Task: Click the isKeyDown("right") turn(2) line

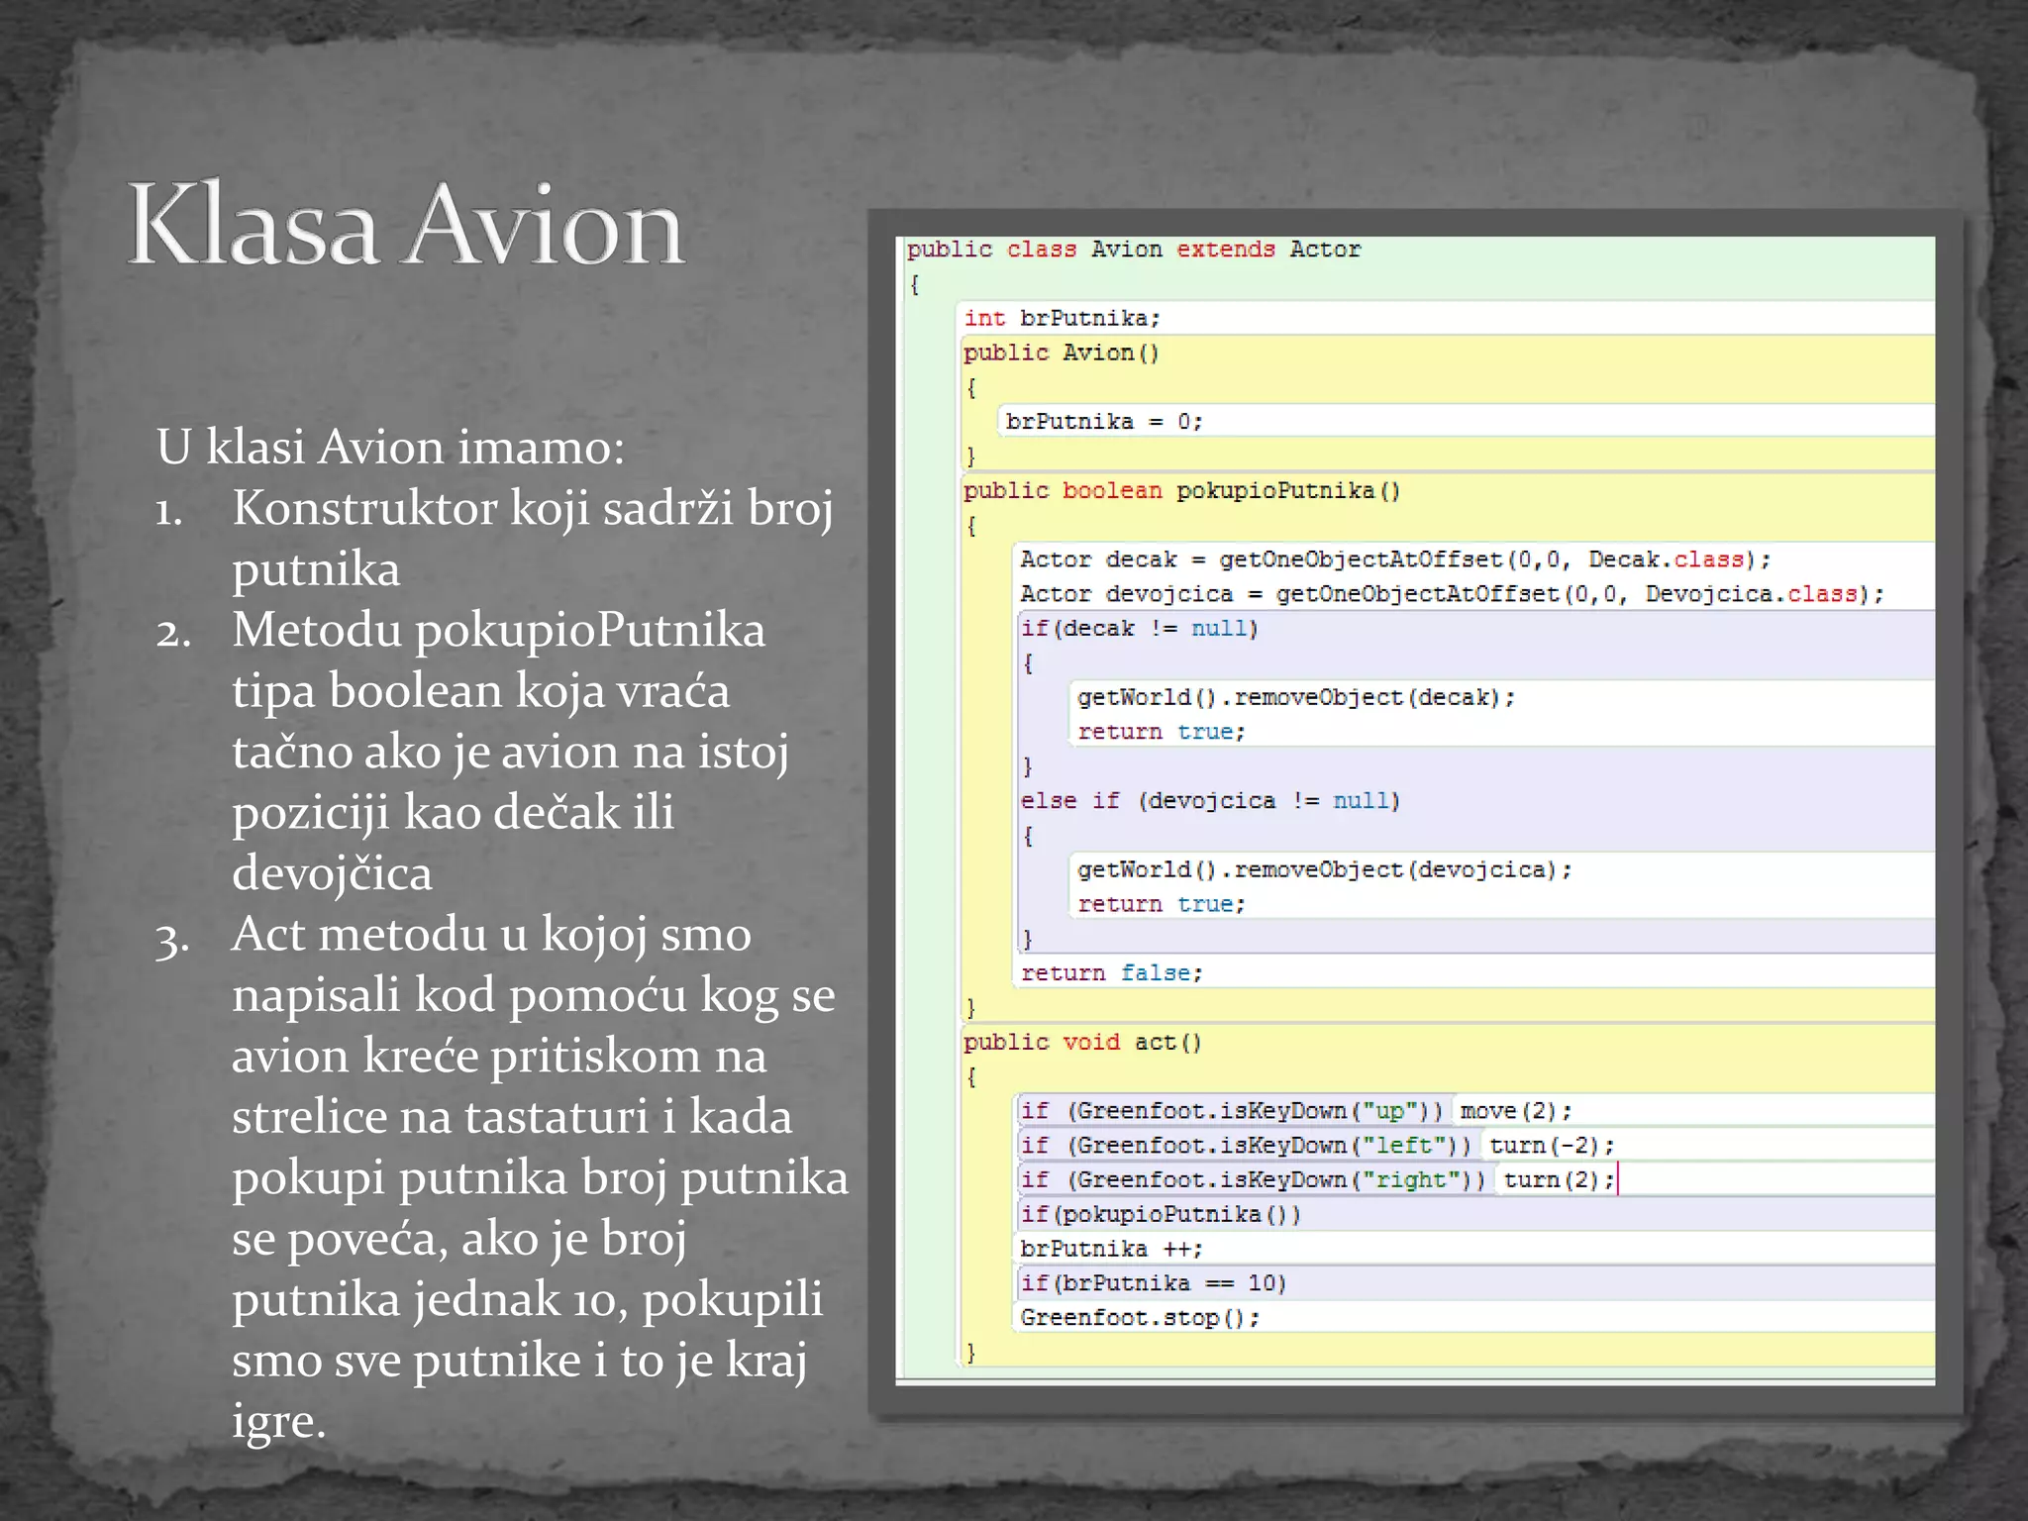Action: [1317, 1179]
